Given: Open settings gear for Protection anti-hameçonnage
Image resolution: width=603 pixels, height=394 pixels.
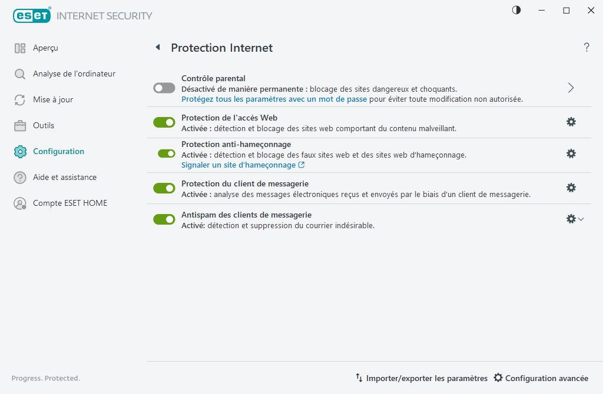Looking at the screenshot, I should (571, 153).
